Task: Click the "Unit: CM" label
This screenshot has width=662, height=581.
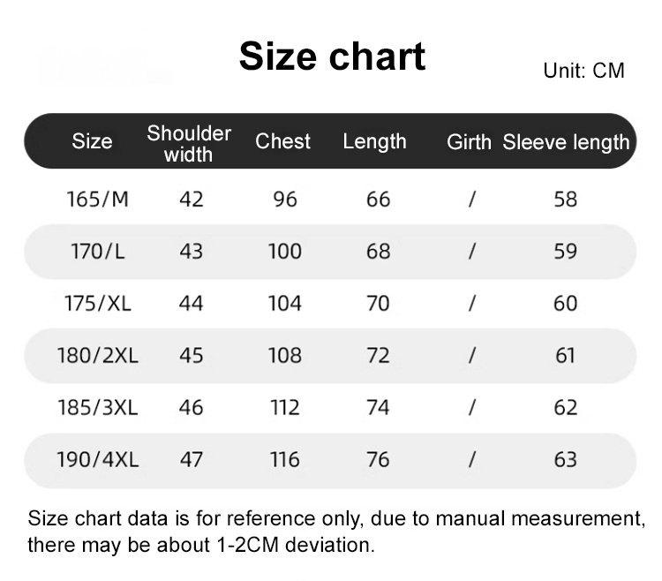Action: click(583, 71)
